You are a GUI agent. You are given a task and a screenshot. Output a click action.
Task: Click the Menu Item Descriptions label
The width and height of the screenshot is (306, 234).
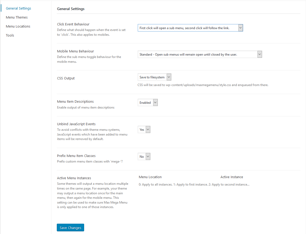(75, 101)
